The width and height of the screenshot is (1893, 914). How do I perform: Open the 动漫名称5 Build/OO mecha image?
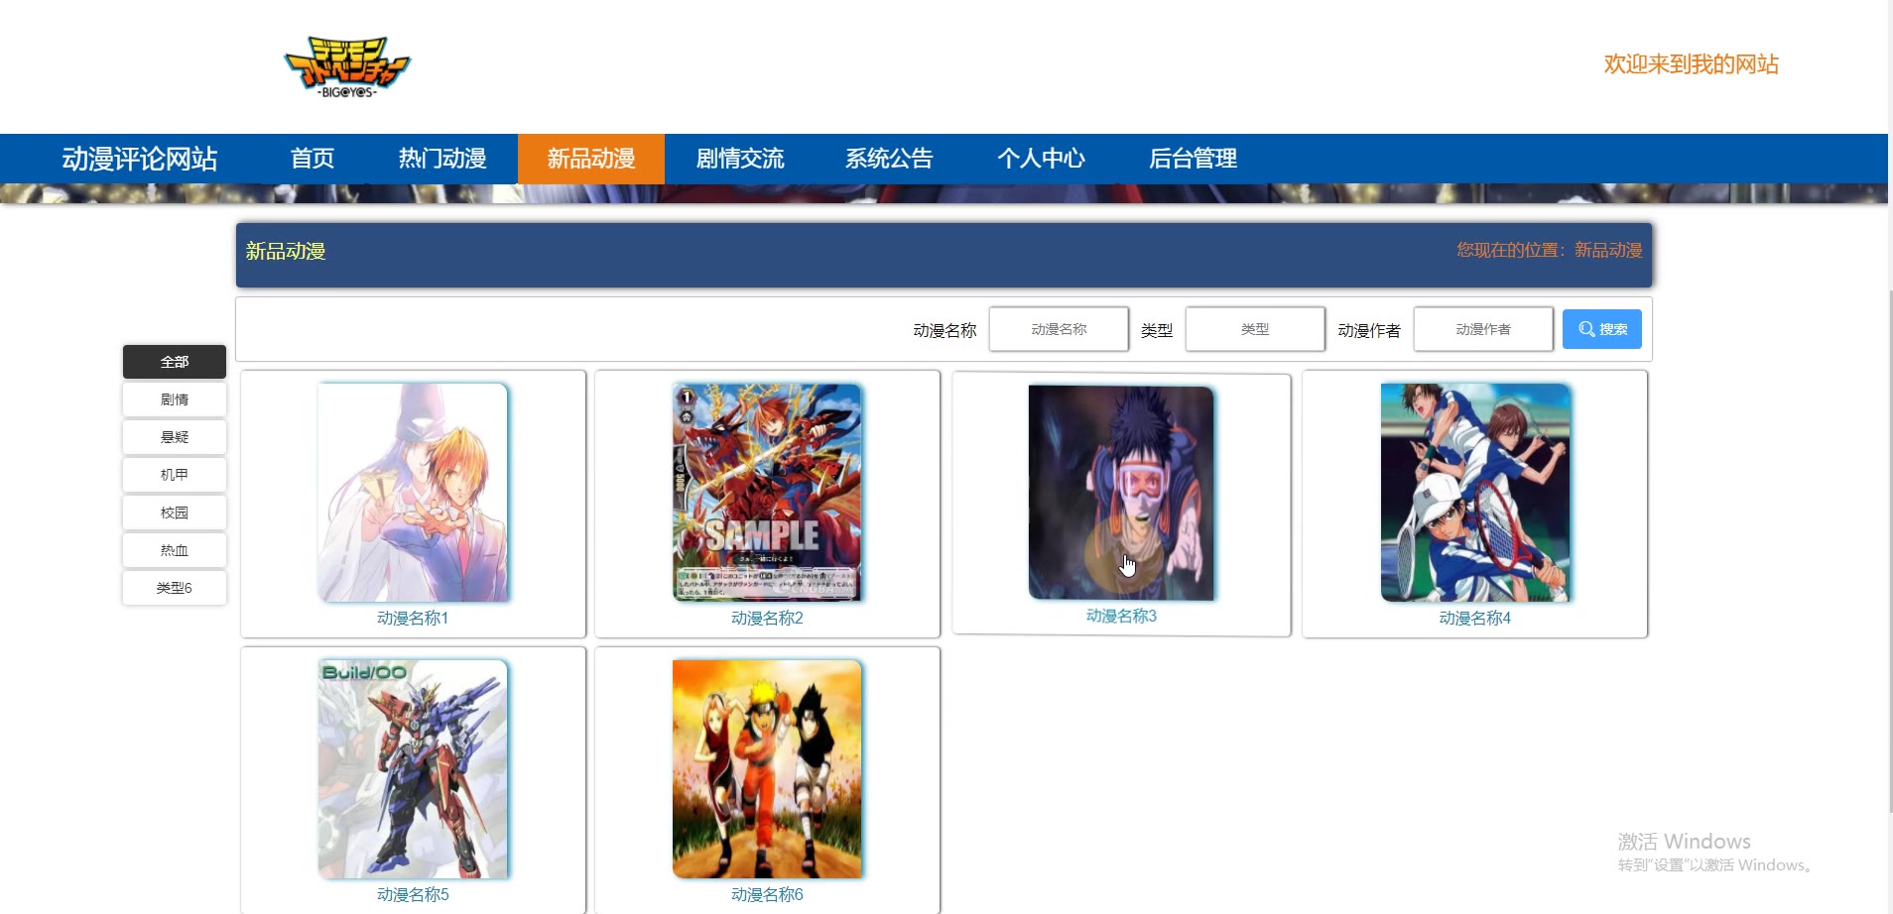[x=413, y=769]
